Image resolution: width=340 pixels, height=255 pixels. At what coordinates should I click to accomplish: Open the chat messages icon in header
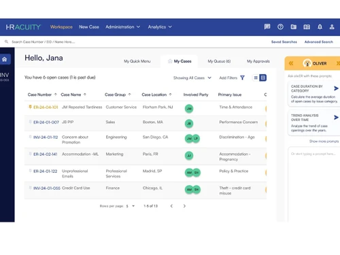[267, 27]
